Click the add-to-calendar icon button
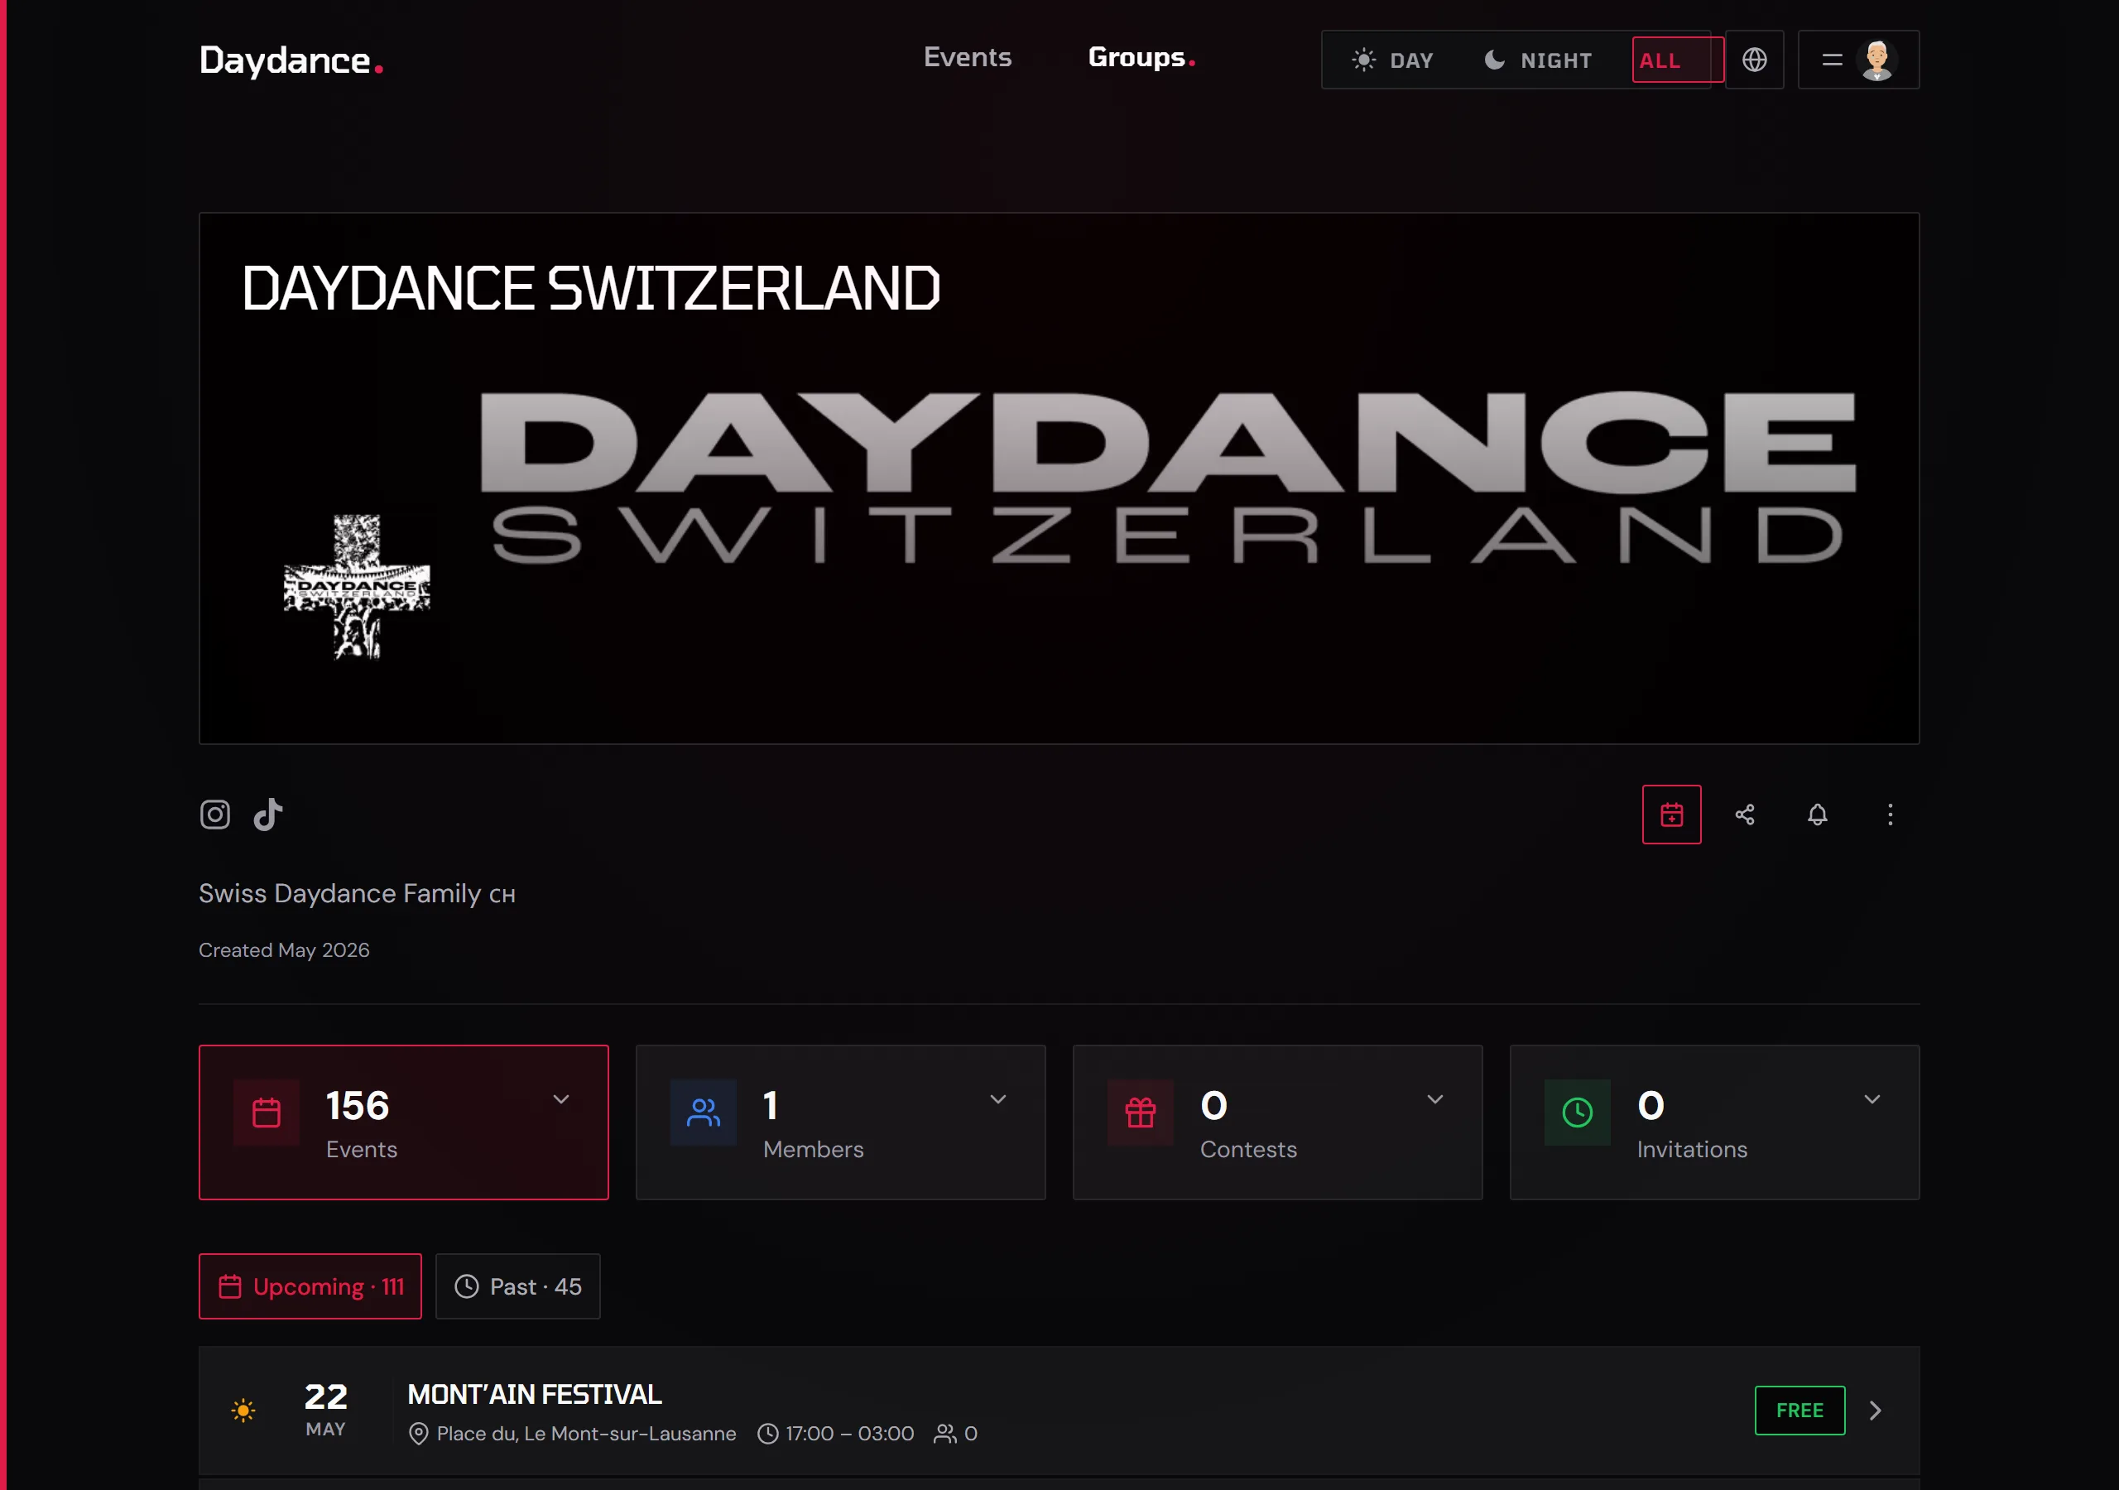Screen dimensions: 2119x1490 point(1671,815)
